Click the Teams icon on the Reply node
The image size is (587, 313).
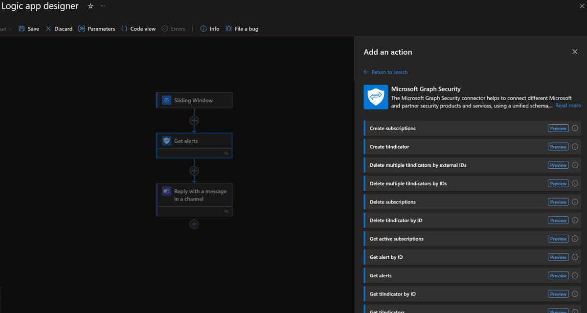click(166, 191)
